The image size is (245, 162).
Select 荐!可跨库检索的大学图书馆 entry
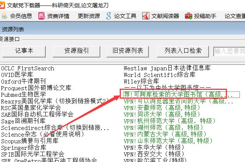click(x=181, y=95)
